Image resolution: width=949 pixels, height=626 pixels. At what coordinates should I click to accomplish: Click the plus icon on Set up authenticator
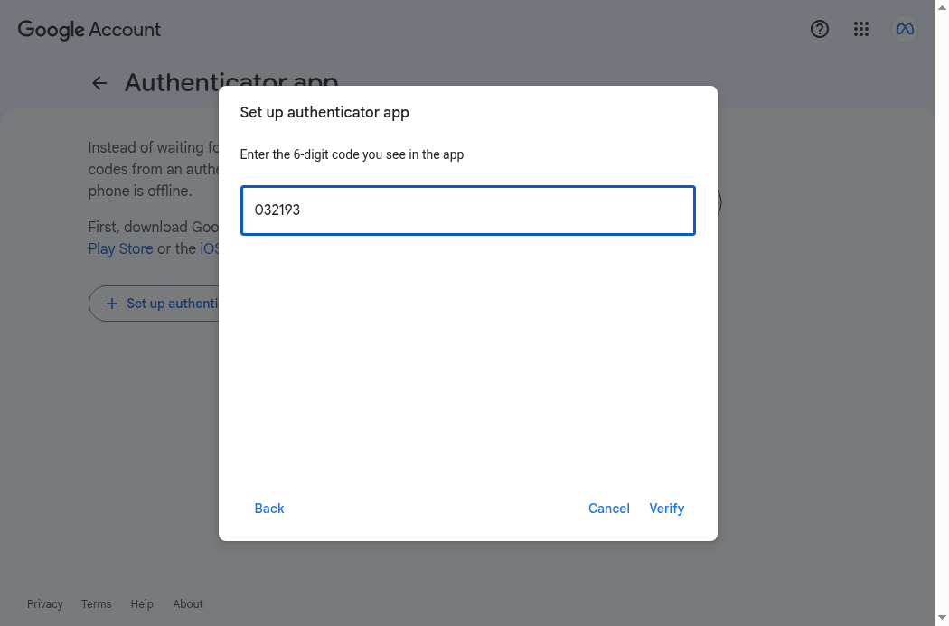point(112,304)
